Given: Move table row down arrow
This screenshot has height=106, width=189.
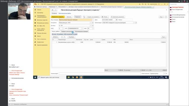Looking at the screenshot, I should (64, 37).
